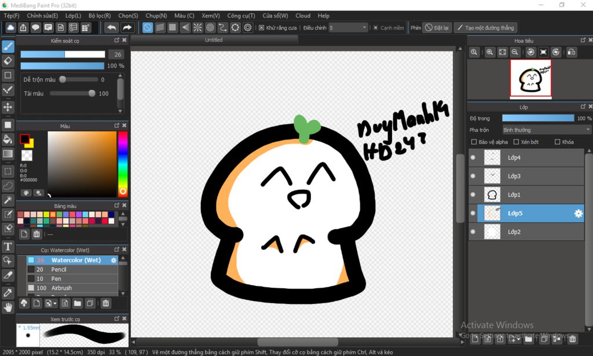The width and height of the screenshot is (593, 356).
Task: Select the Airbrush brush in the list
Action: 72,288
